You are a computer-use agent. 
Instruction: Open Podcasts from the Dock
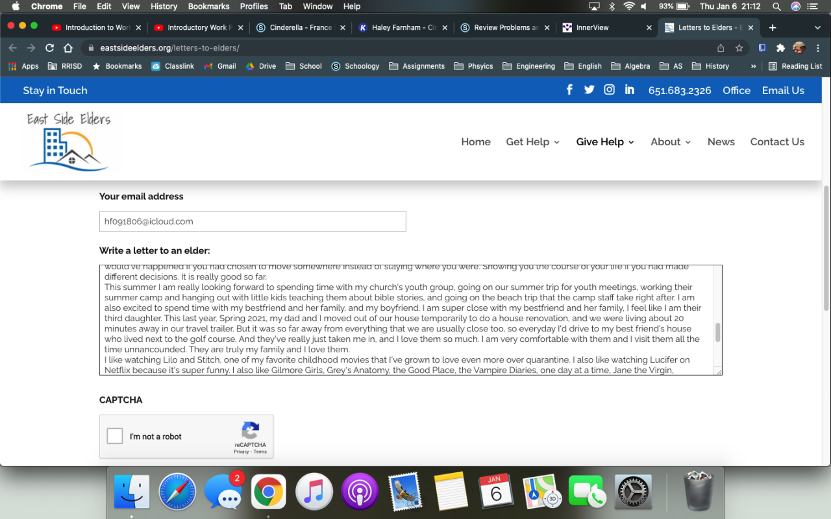(x=359, y=491)
